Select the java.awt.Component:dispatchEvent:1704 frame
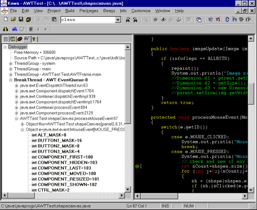257x210 pixels. [x=57, y=91]
